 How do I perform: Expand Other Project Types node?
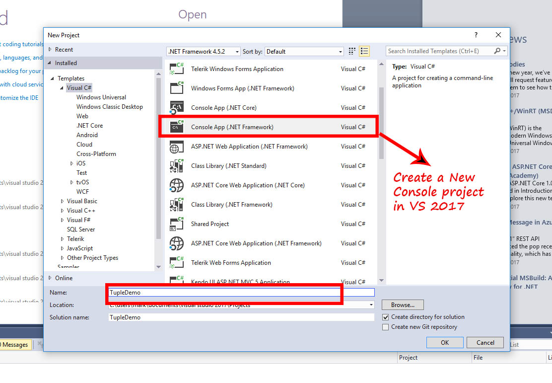(63, 258)
